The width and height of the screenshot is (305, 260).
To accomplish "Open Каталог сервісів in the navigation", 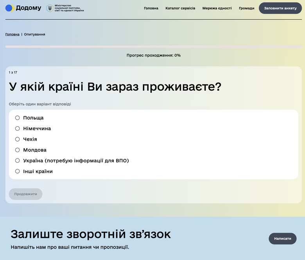I will pyautogui.click(x=180, y=8).
